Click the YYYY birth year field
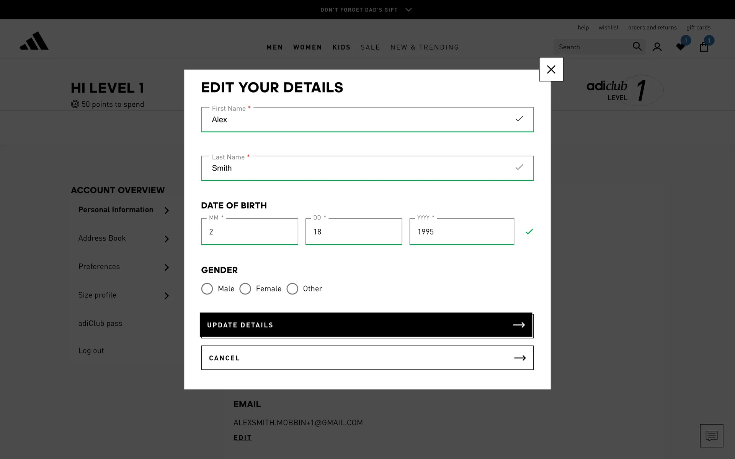This screenshot has width=735, height=459. tap(461, 232)
